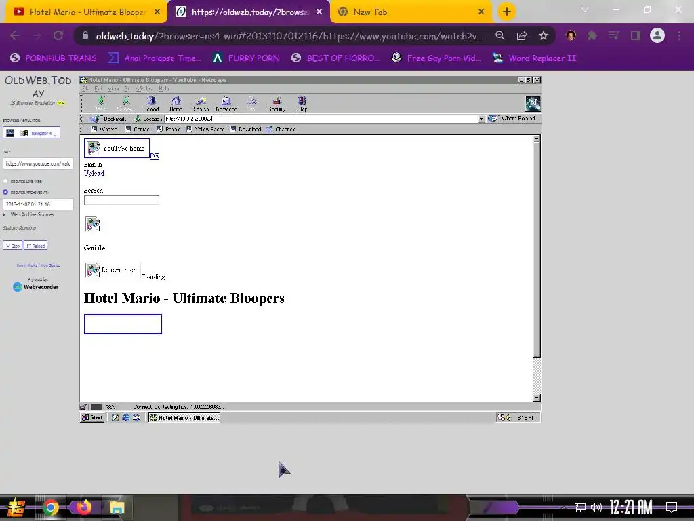Select the Browse Archives At radio button
694x521 pixels.
point(5,192)
